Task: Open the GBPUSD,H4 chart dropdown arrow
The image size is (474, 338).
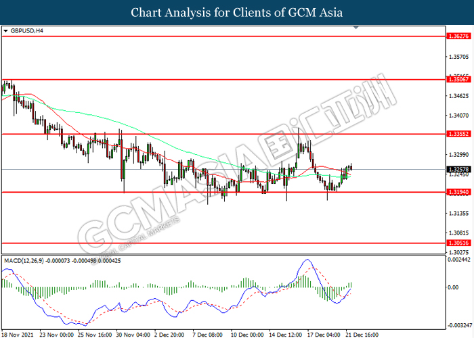Action: (5, 31)
